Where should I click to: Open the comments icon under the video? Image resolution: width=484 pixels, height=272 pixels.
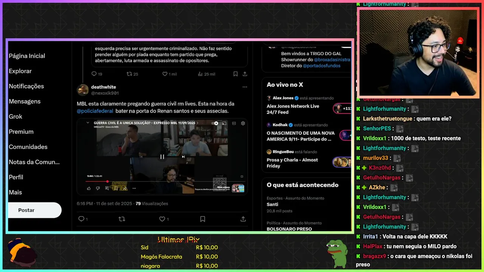point(107,188)
